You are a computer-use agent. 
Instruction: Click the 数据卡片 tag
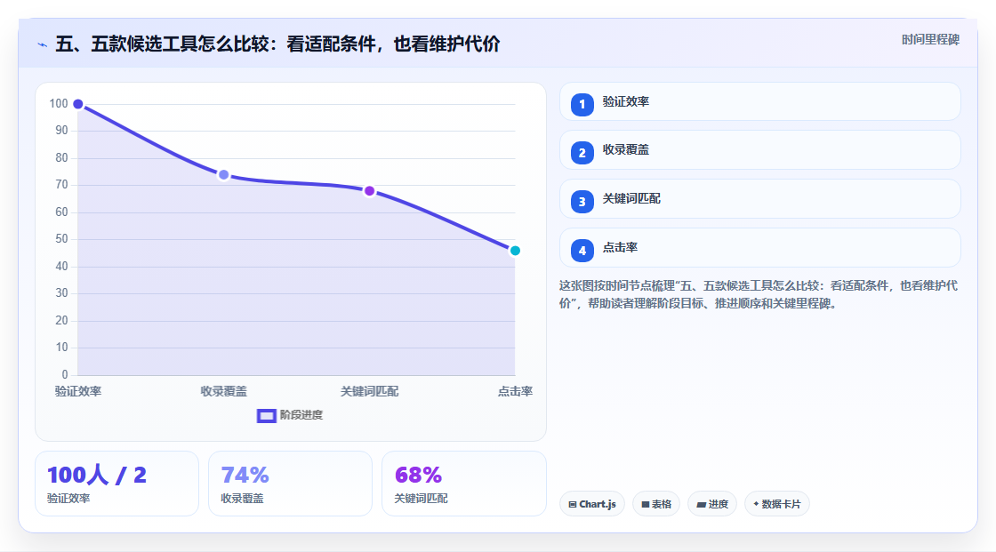pyautogui.click(x=777, y=504)
